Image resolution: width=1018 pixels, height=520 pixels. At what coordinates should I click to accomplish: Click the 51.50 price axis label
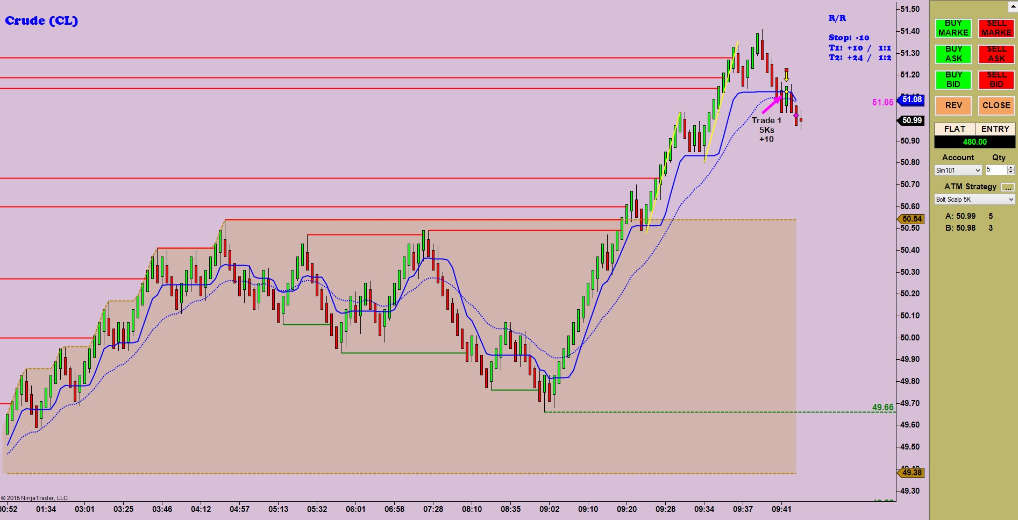[910, 9]
